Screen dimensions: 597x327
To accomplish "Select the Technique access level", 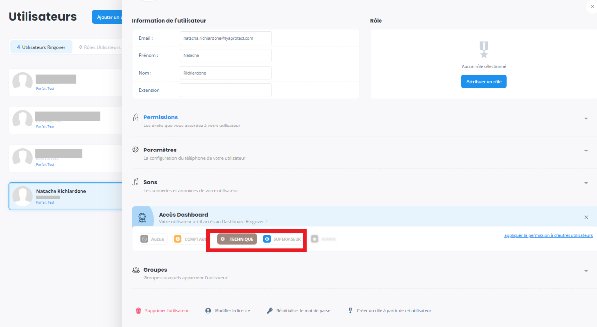I will 237,239.
